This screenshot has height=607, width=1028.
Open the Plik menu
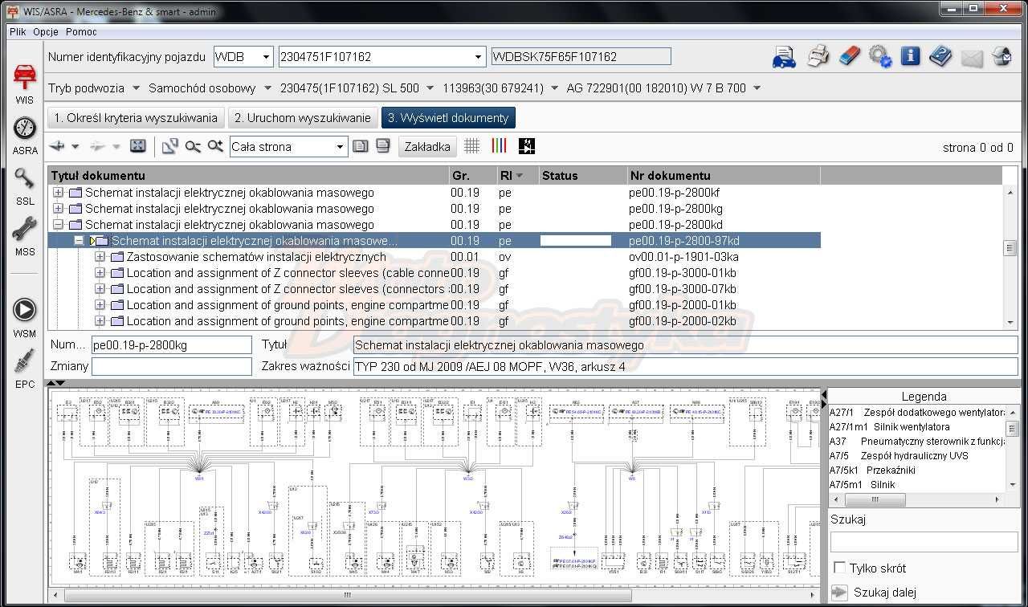(x=17, y=32)
